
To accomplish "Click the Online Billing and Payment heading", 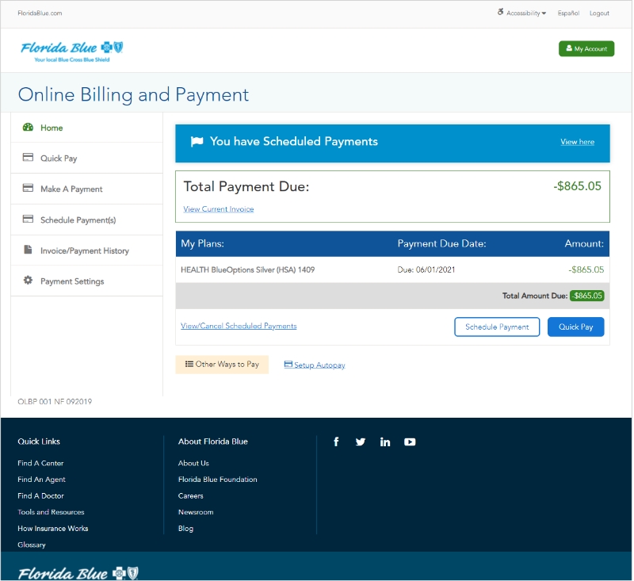I will pos(133,94).
